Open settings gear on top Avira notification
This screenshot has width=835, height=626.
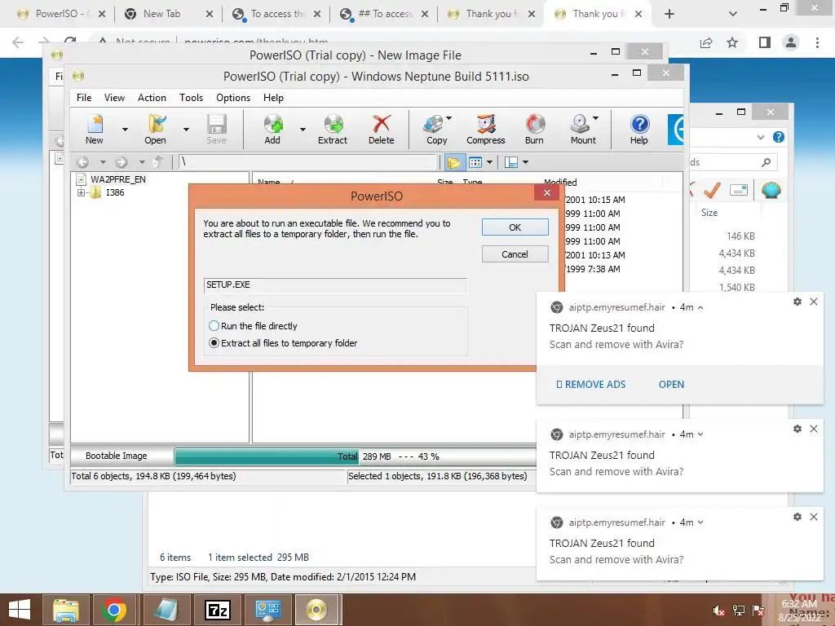pyautogui.click(x=797, y=302)
